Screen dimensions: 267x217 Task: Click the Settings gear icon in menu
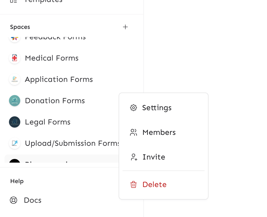pyautogui.click(x=133, y=108)
